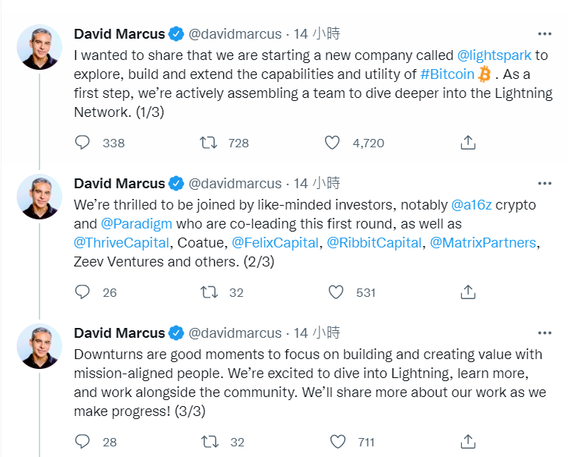Expand more options on the third tweet

click(x=544, y=333)
